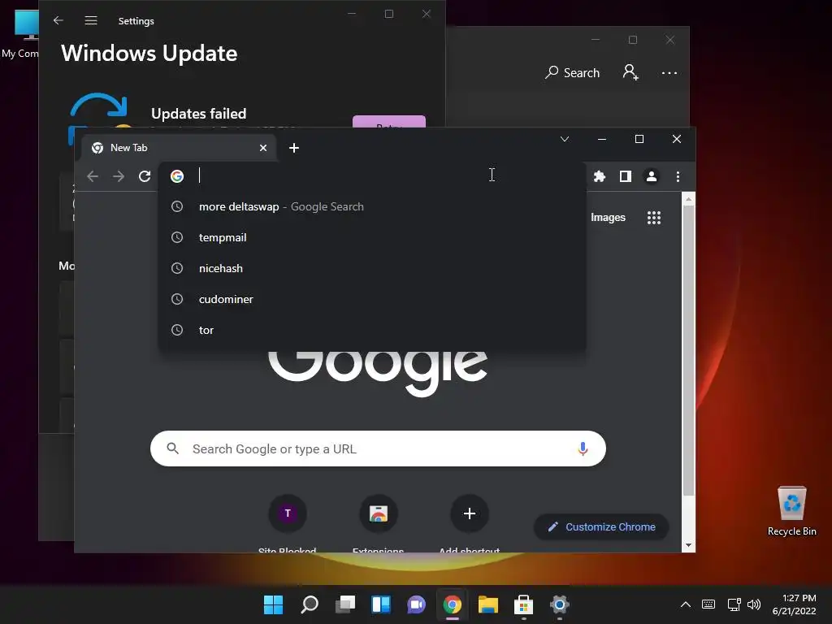832x624 pixels.
Task: Open the Chrome profile avatar
Action: pos(651,176)
